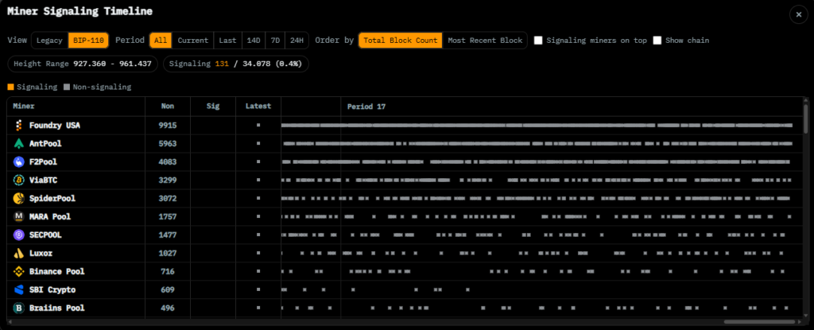This screenshot has width=814, height=330.
Task: Switch view to Legacy
Action: [x=50, y=40]
